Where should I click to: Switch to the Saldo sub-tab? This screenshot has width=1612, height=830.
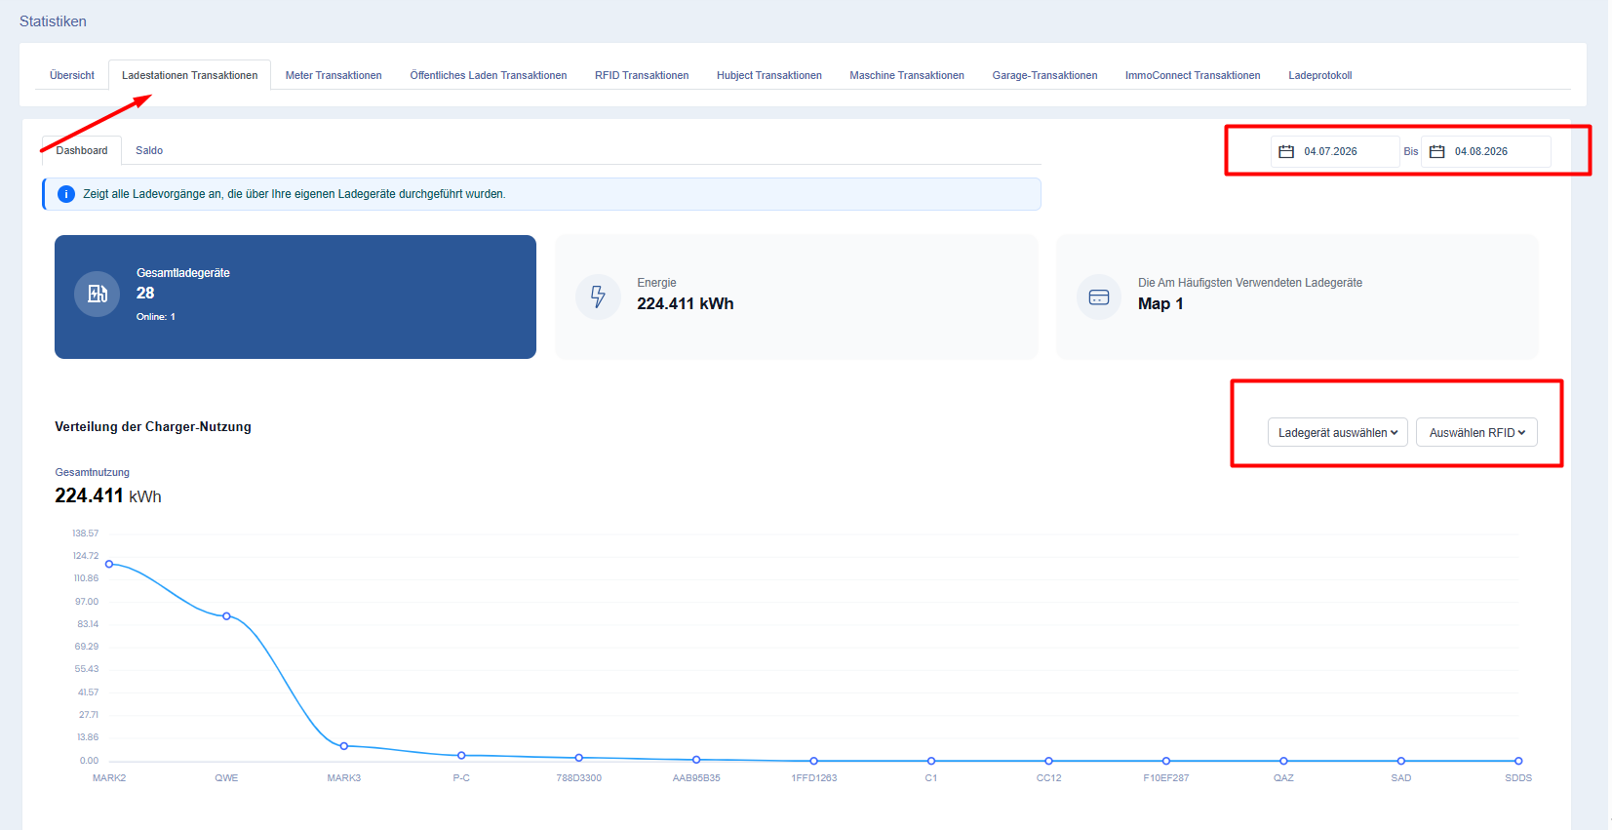[x=149, y=150]
